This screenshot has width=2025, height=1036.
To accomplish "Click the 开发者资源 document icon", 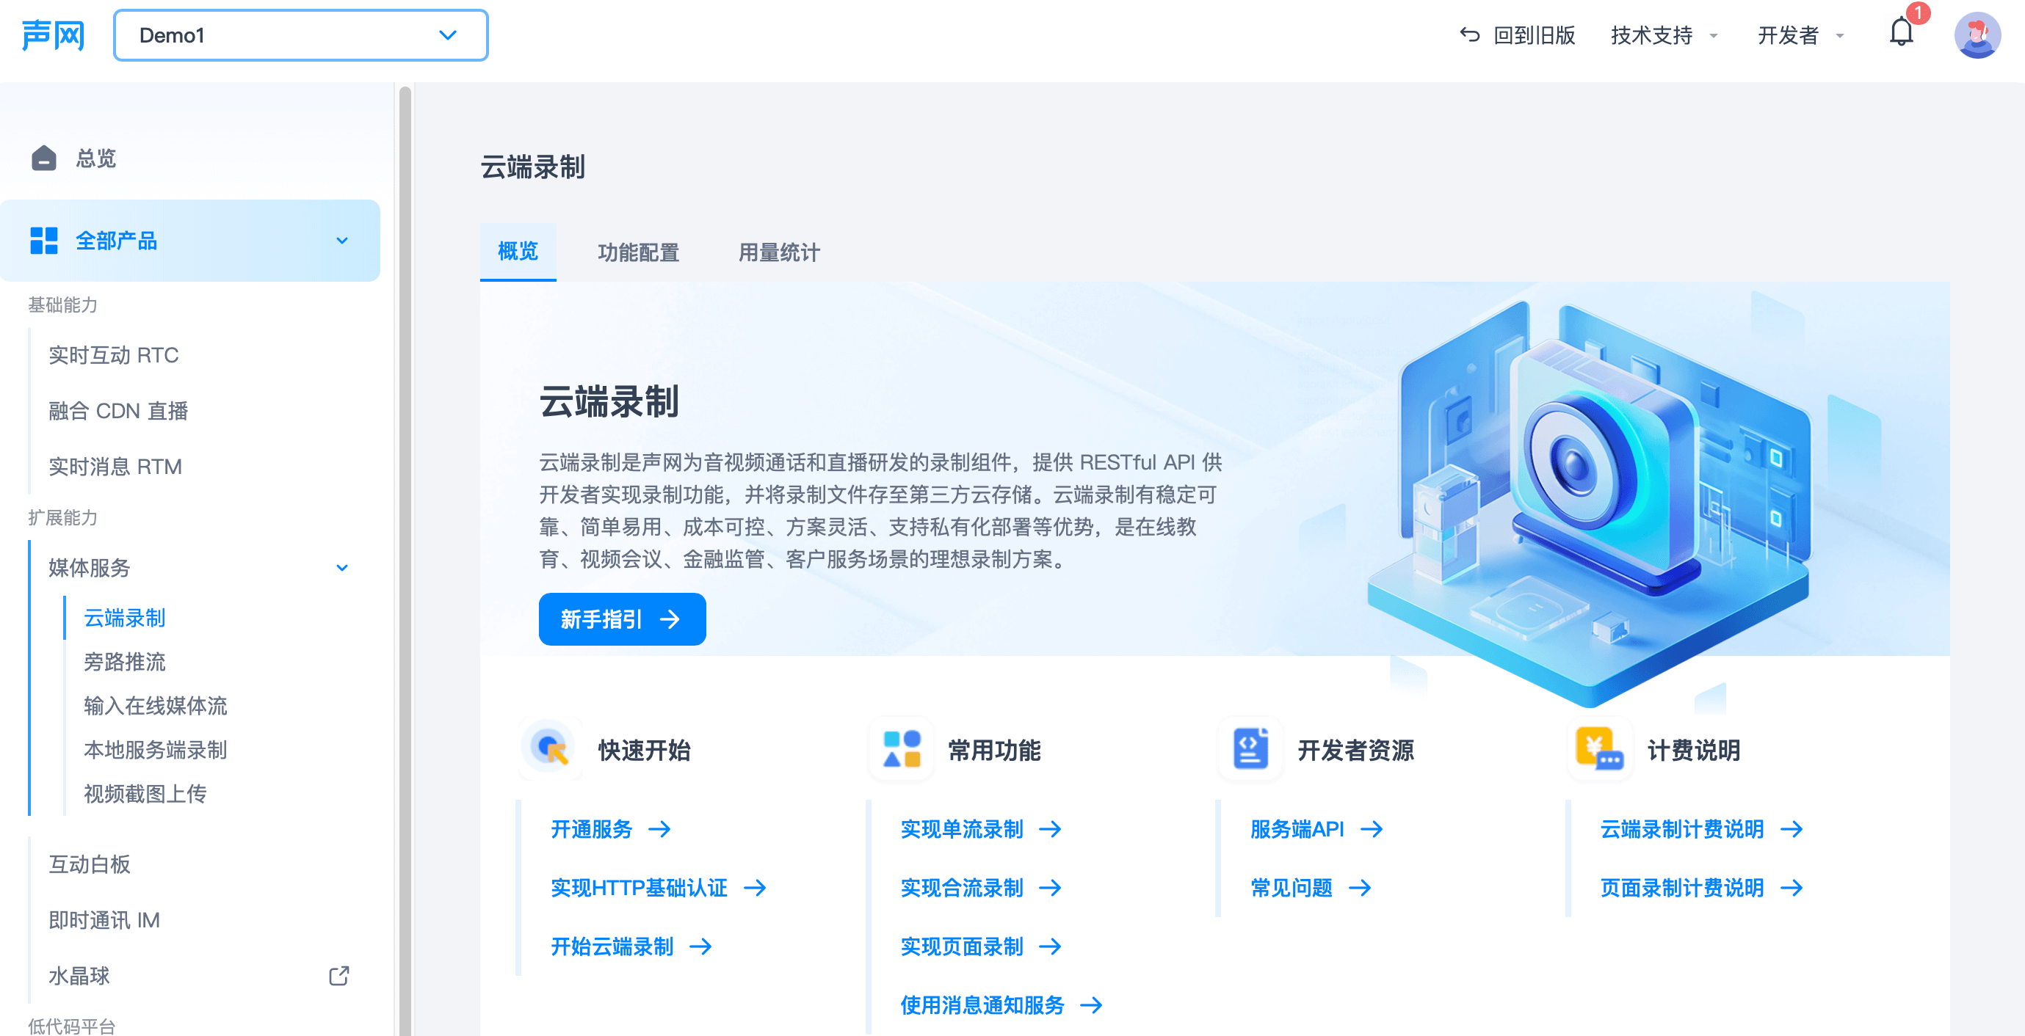I will 1250,748.
